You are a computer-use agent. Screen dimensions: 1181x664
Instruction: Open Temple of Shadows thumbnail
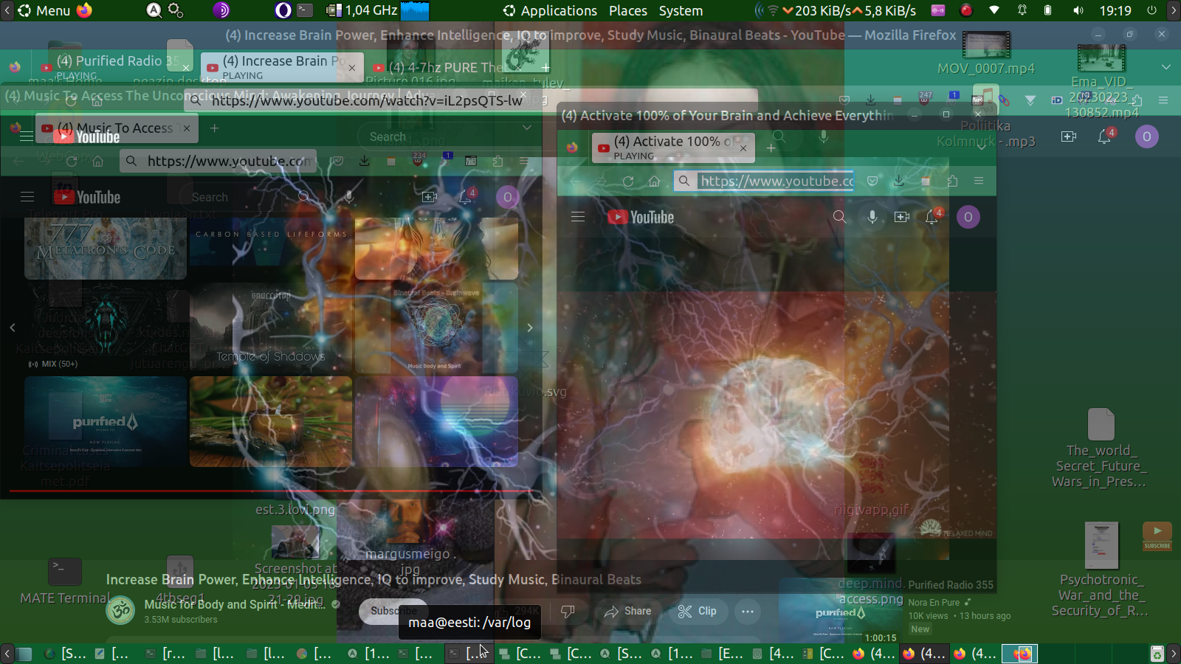[271, 328]
